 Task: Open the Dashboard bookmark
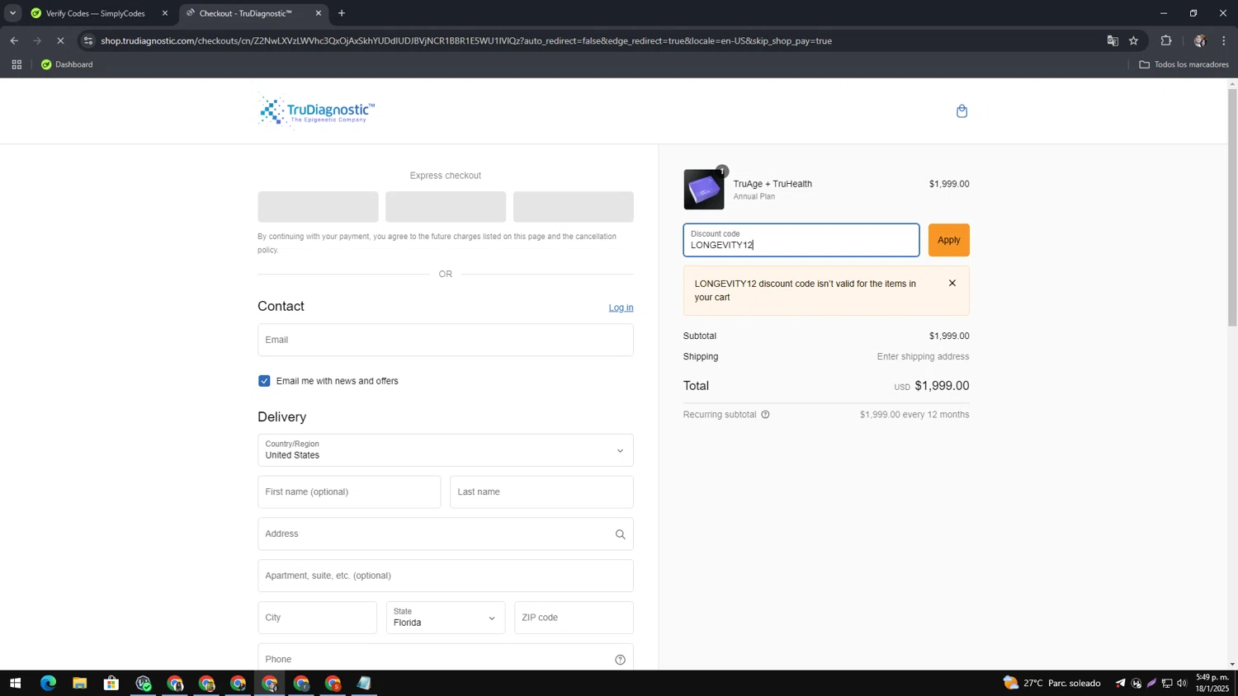[67, 64]
